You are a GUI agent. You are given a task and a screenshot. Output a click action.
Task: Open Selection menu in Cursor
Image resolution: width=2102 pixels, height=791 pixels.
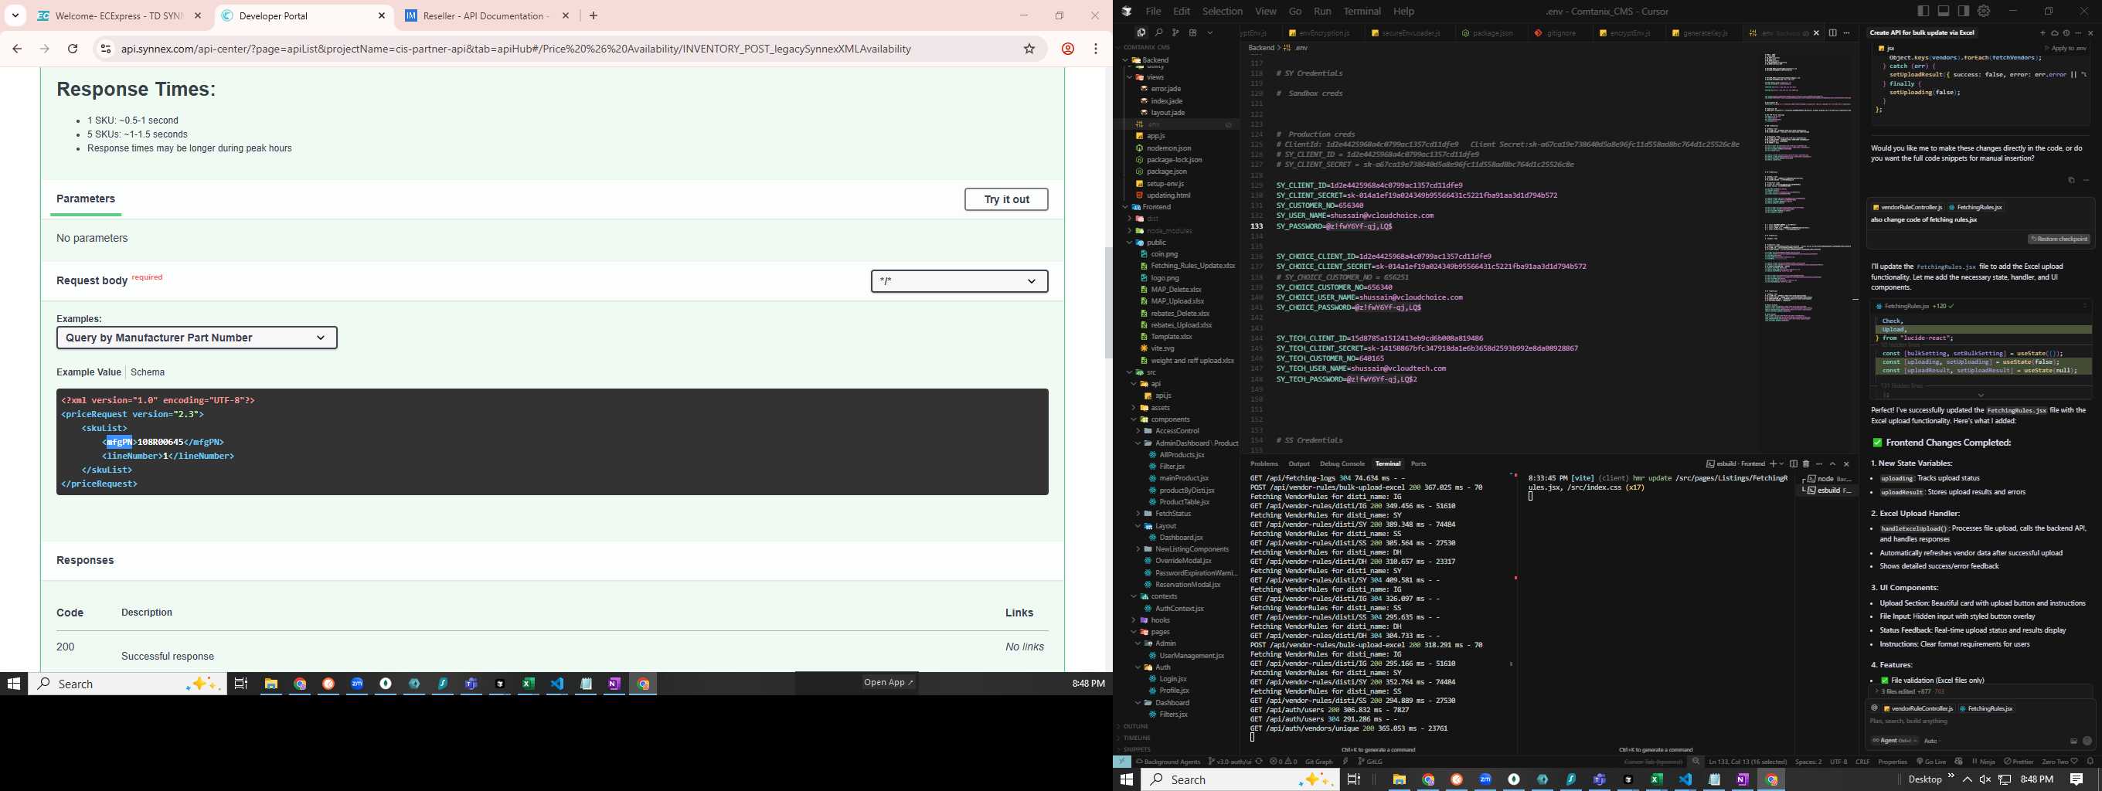point(1222,12)
